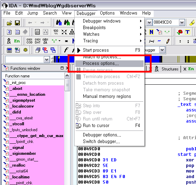Click the asterisk array toolbar icon

click(x=67, y=41)
